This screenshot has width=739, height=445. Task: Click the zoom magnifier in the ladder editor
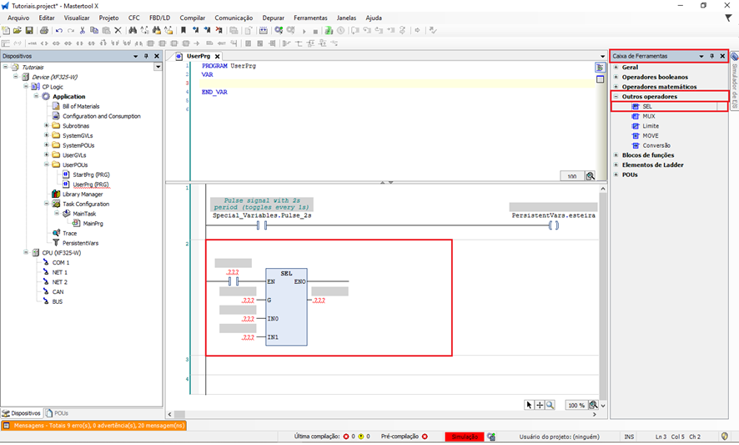click(550, 405)
